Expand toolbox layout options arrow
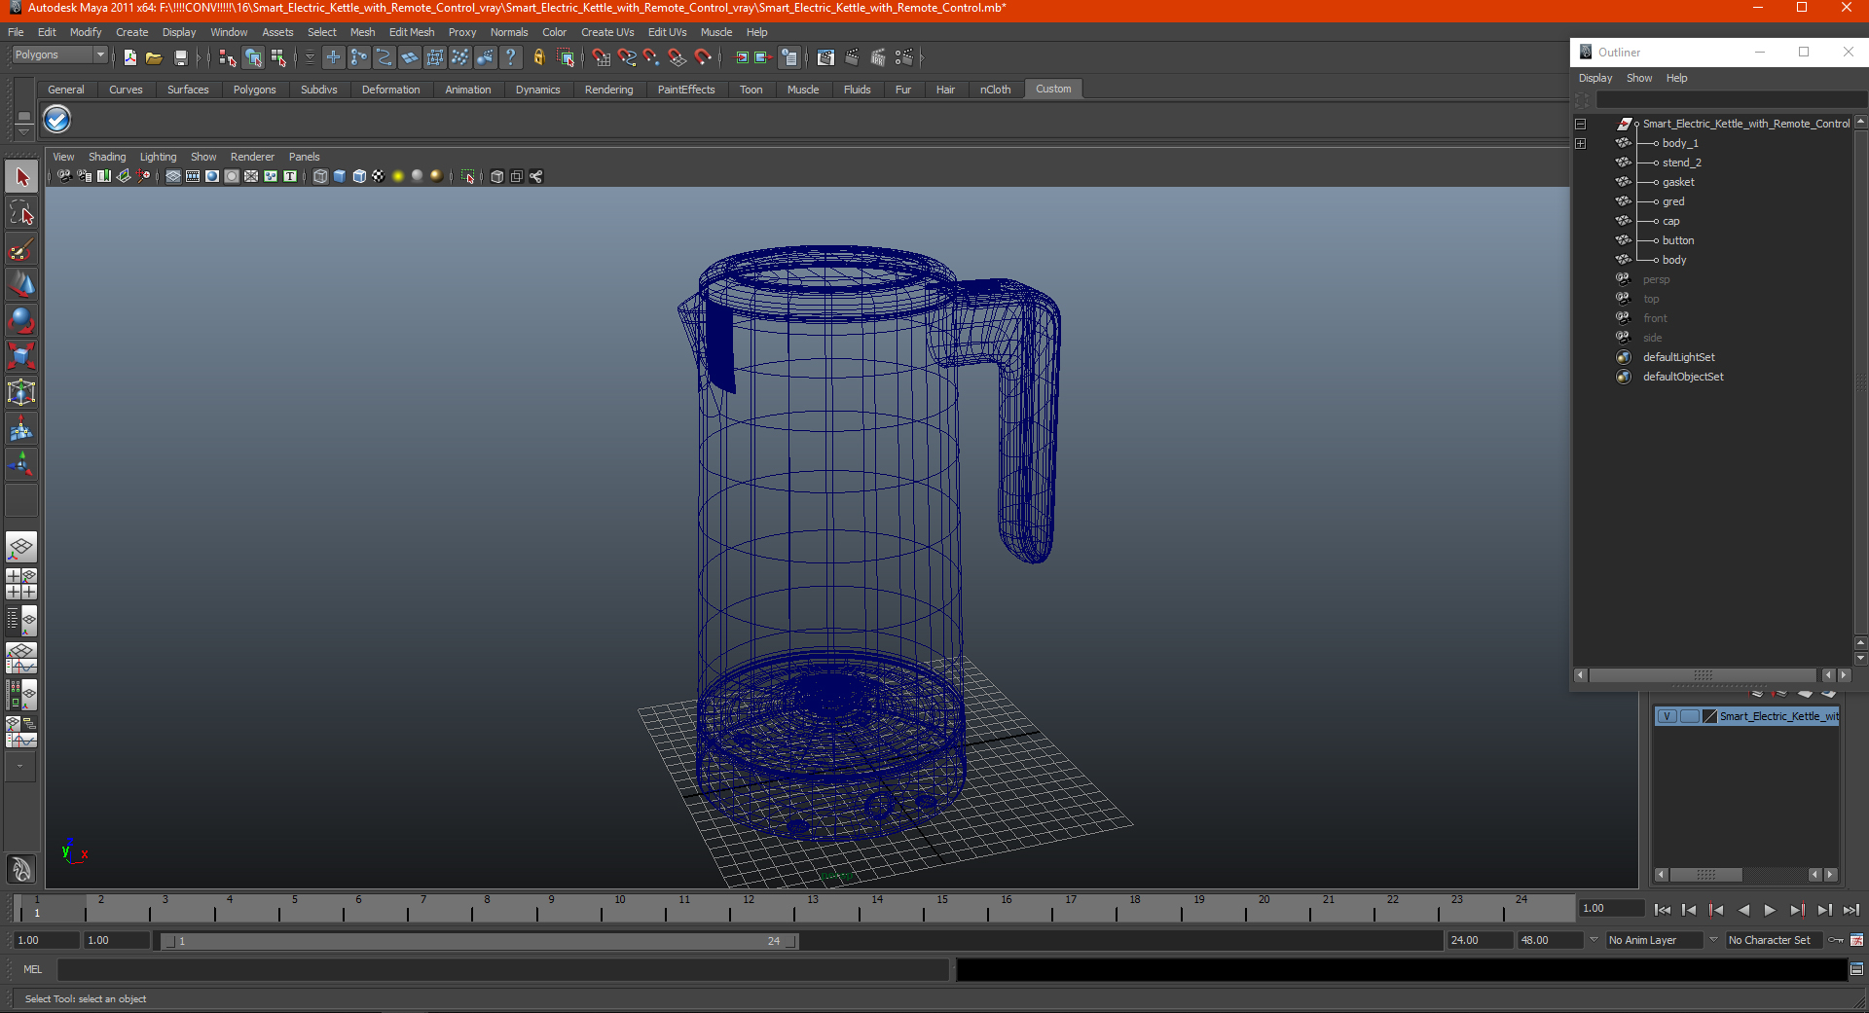The image size is (1869, 1013). tap(21, 767)
